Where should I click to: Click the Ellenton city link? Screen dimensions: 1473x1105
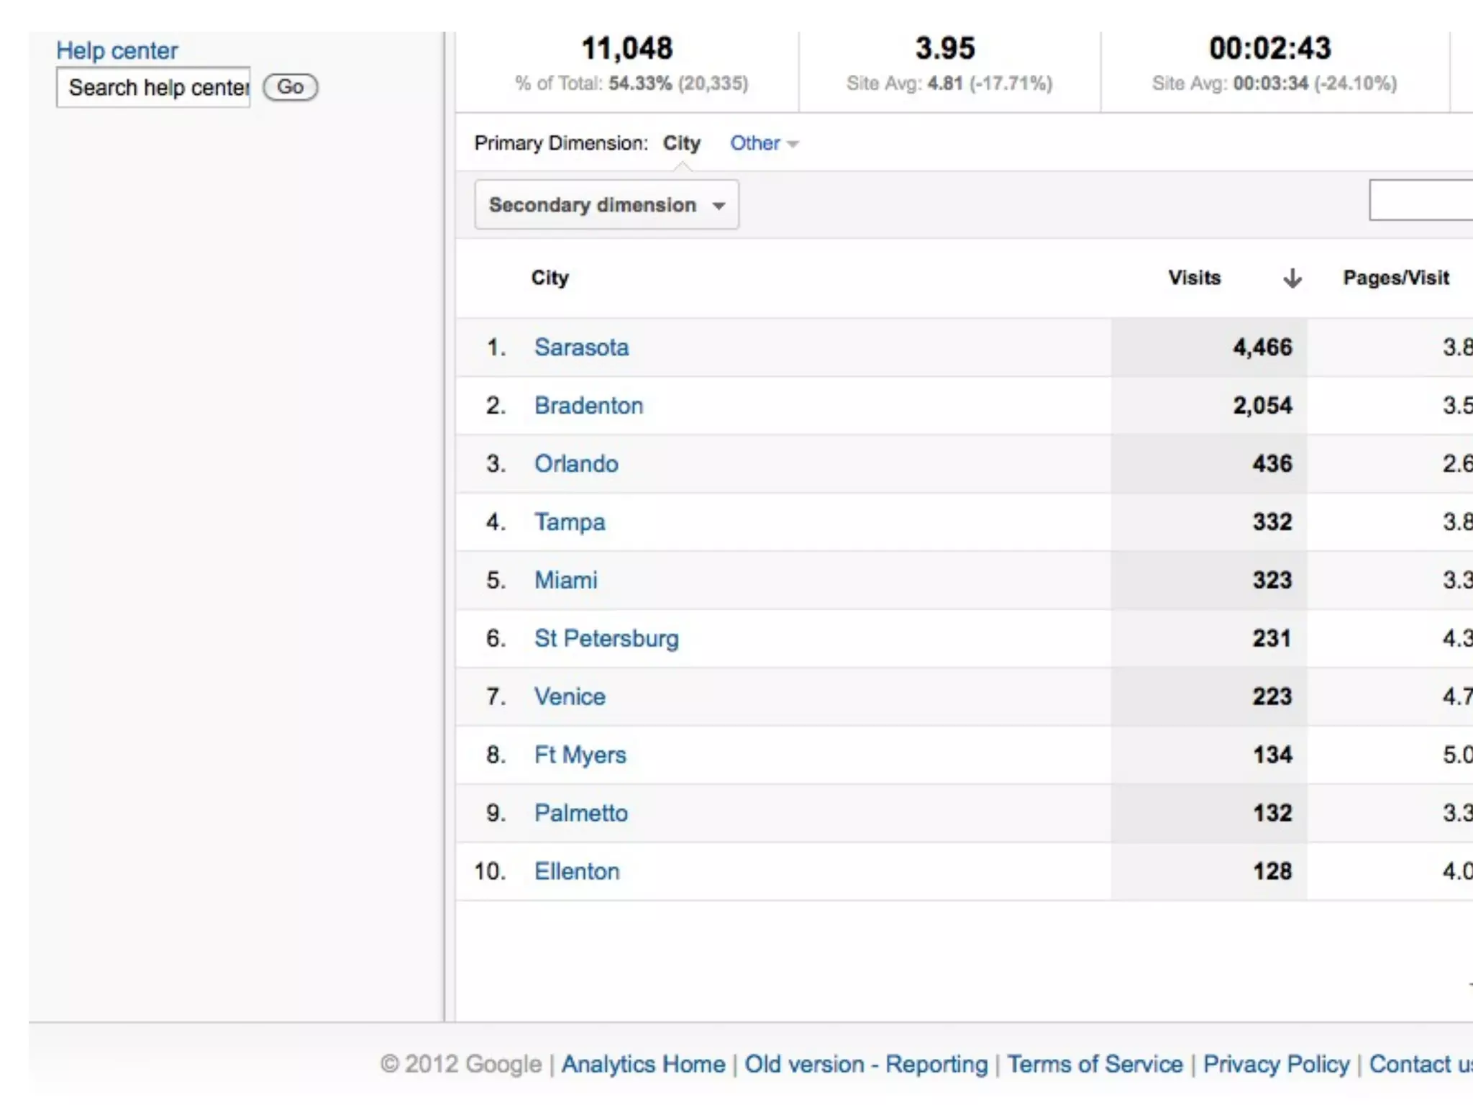(576, 872)
